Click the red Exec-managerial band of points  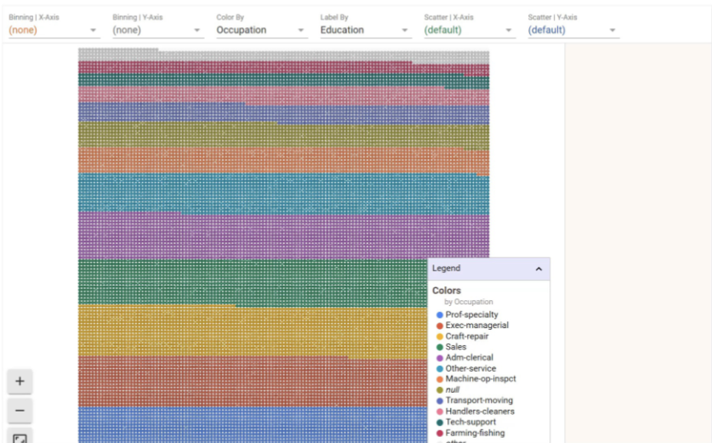(x=253, y=382)
